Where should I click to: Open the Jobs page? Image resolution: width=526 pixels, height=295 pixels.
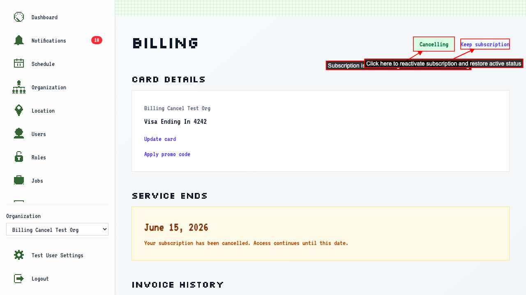click(58, 181)
